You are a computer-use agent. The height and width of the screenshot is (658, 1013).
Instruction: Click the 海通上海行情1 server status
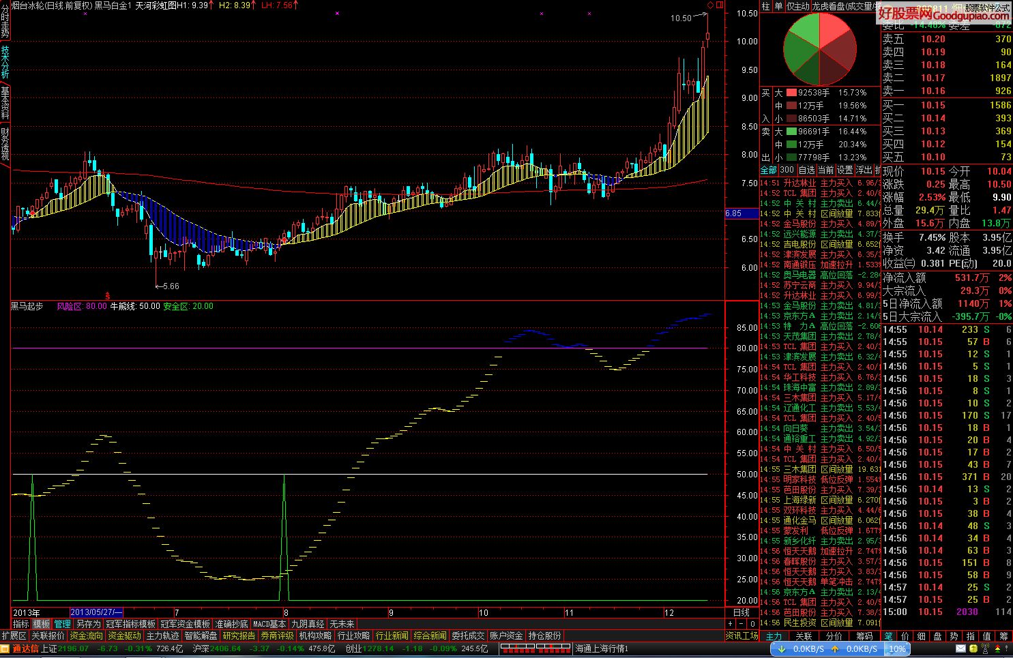(x=602, y=648)
